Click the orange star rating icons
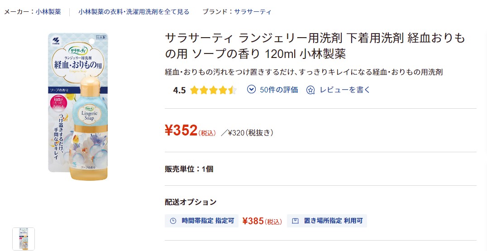The image size is (487, 251). click(213, 90)
